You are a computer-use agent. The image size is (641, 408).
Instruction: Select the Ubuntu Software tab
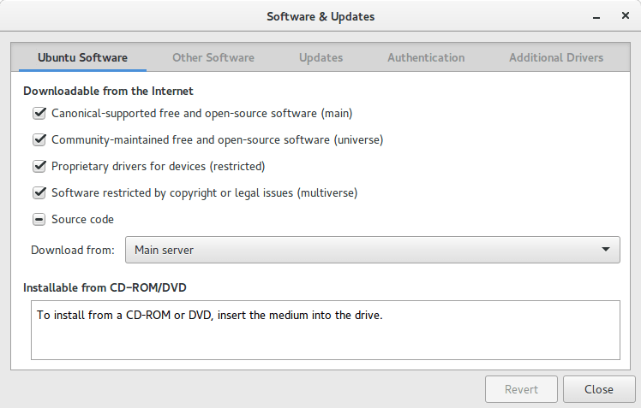coord(82,58)
